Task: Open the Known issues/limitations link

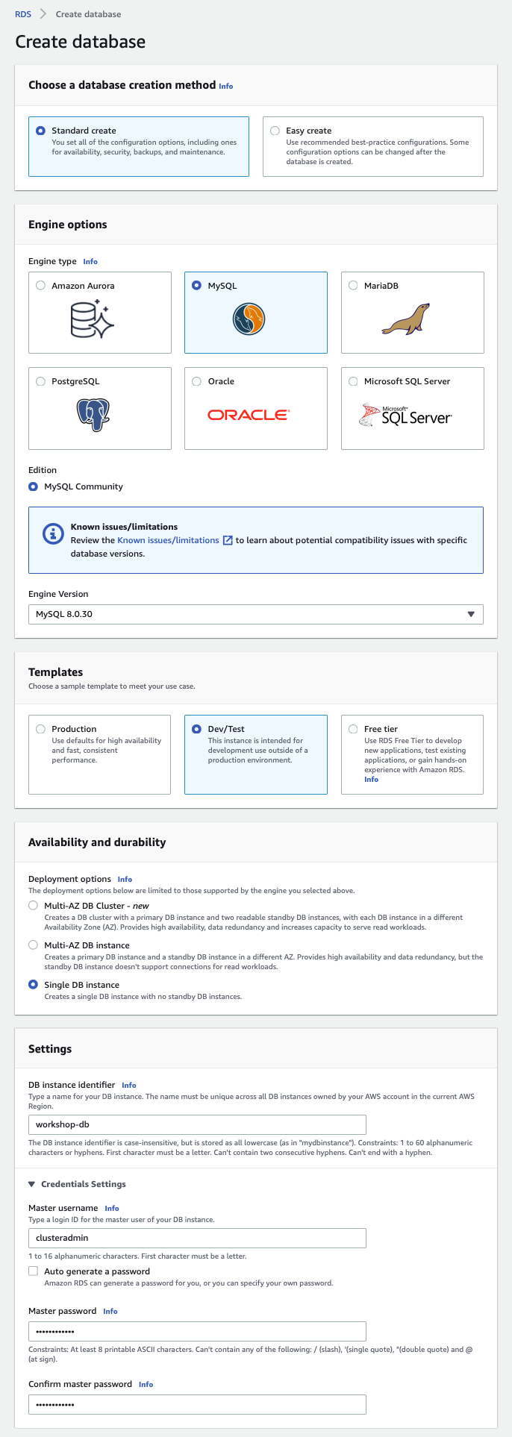Action: pyautogui.click(x=169, y=540)
